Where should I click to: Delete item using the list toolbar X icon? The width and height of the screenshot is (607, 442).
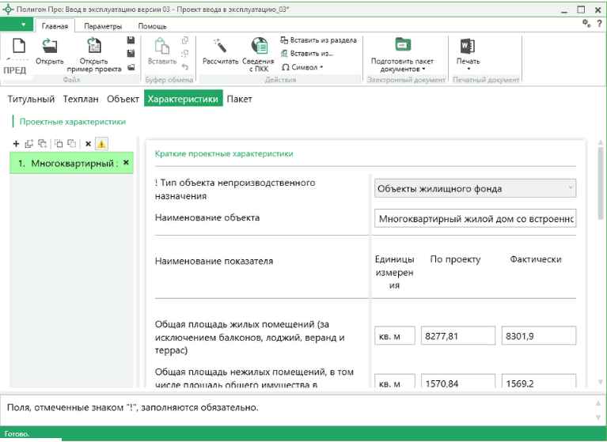(88, 144)
